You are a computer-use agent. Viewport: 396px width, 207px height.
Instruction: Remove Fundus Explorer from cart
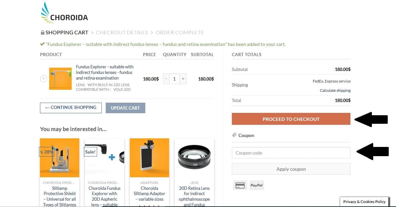pos(44,79)
